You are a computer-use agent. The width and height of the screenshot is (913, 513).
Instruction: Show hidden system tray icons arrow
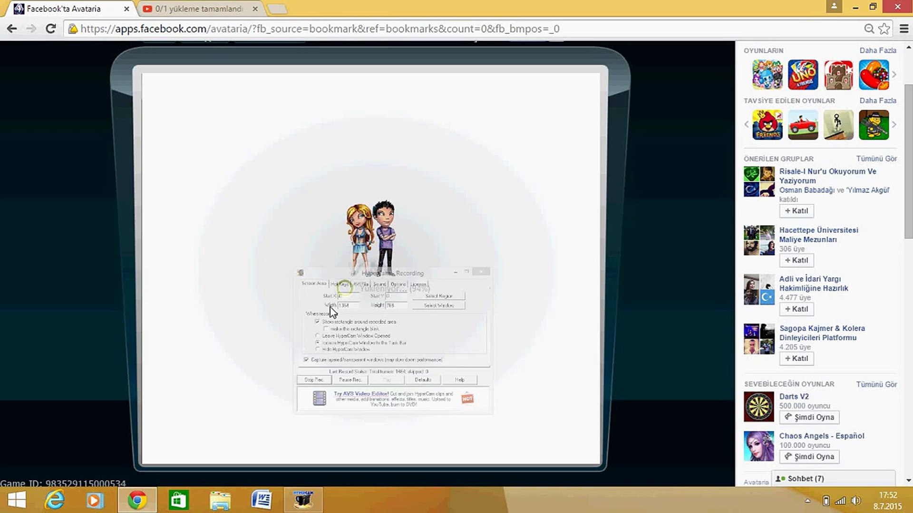click(807, 501)
